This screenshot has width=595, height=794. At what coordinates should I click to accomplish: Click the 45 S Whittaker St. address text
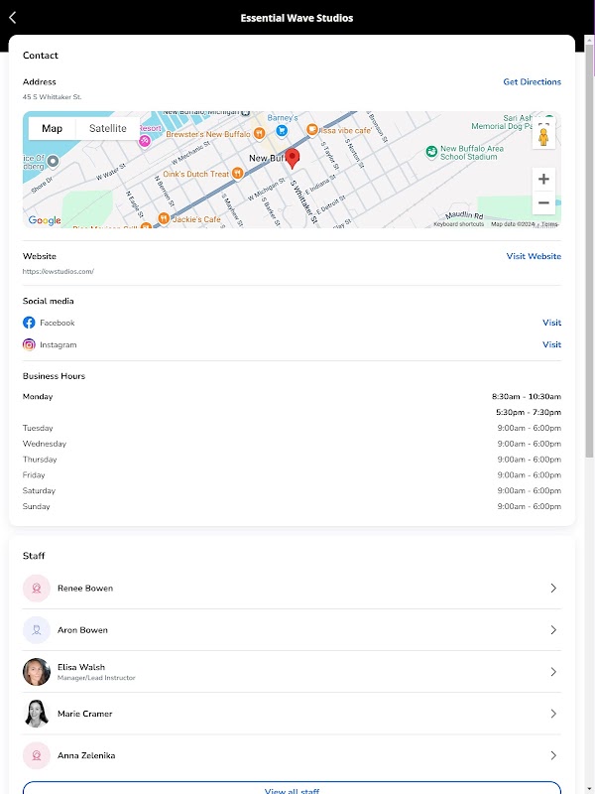pos(53,96)
